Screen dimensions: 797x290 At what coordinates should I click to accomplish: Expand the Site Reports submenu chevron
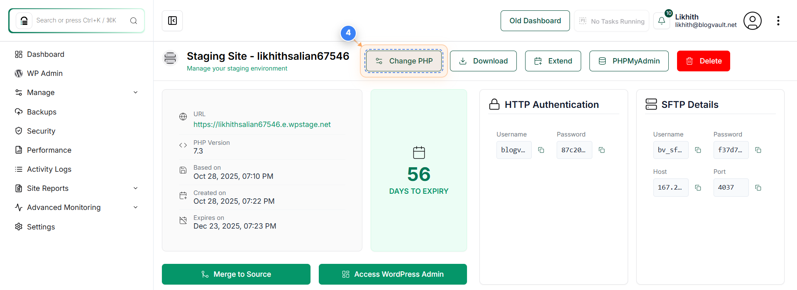pyautogui.click(x=135, y=188)
